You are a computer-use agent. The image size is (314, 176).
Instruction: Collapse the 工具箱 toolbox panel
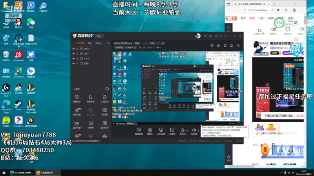(x=107, y=89)
